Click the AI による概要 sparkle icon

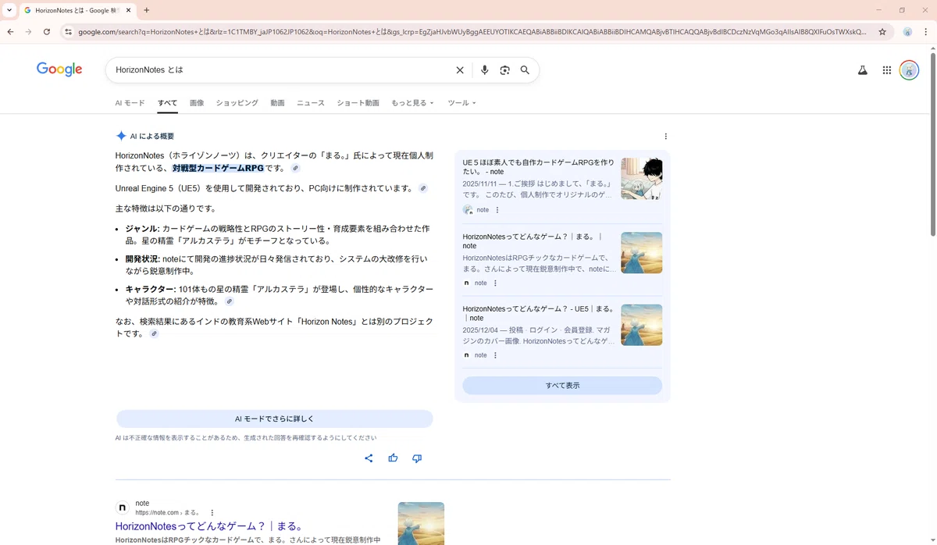(x=121, y=136)
